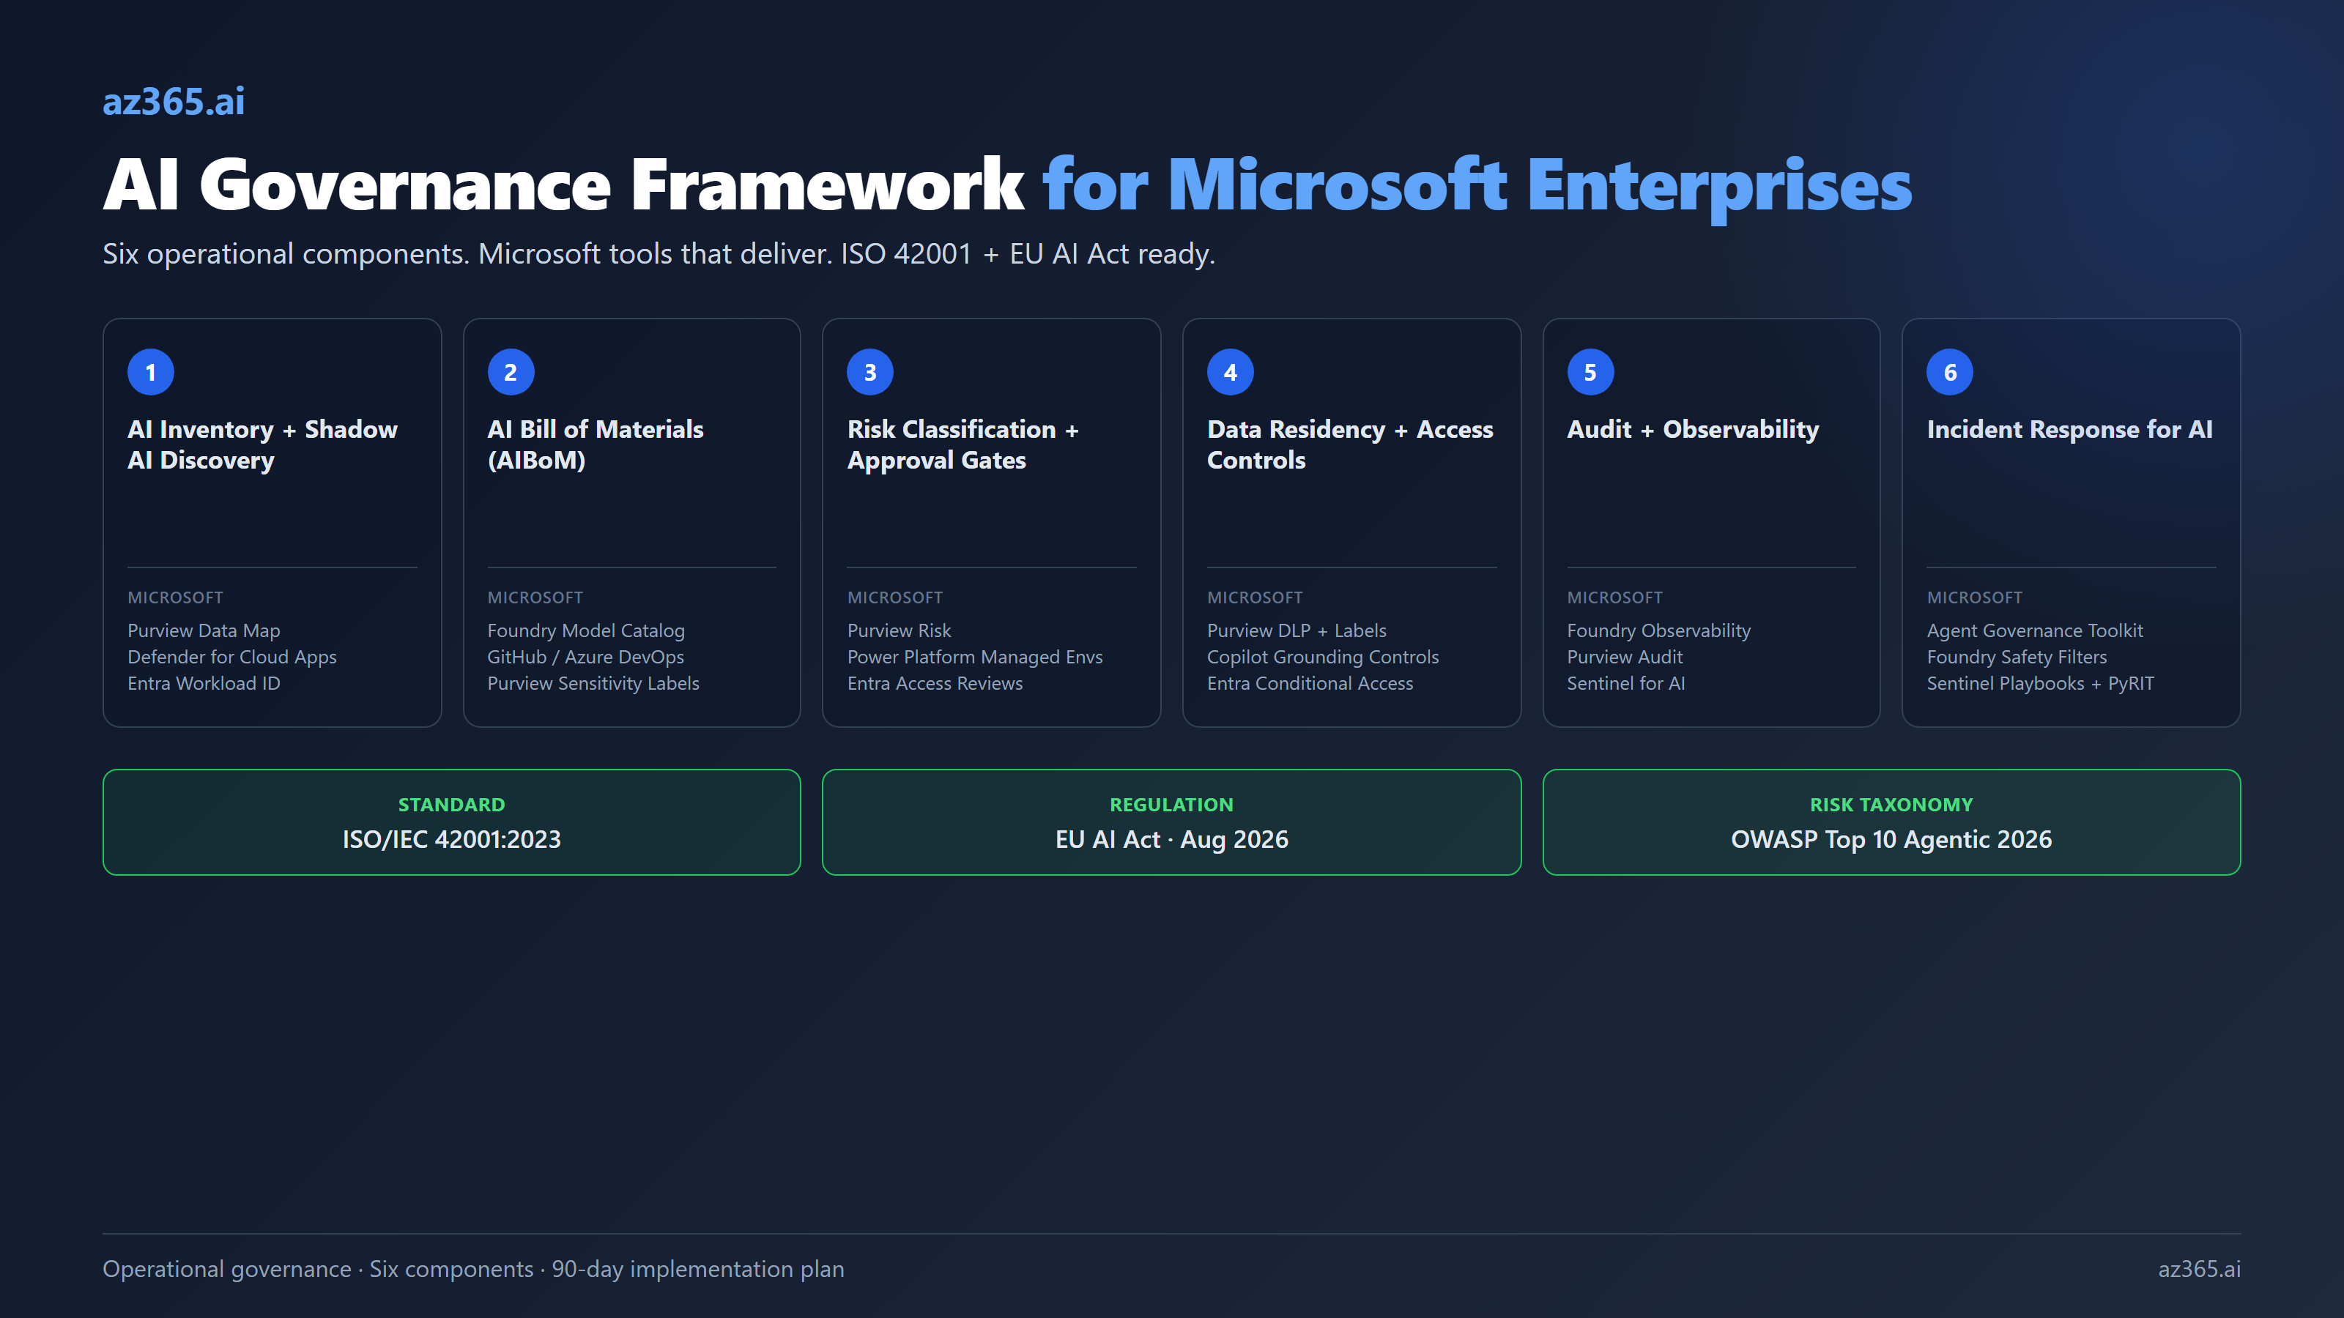Open the Purview Data Map entry
Viewport: 2344px width, 1318px height.
pyautogui.click(x=204, y=630)
